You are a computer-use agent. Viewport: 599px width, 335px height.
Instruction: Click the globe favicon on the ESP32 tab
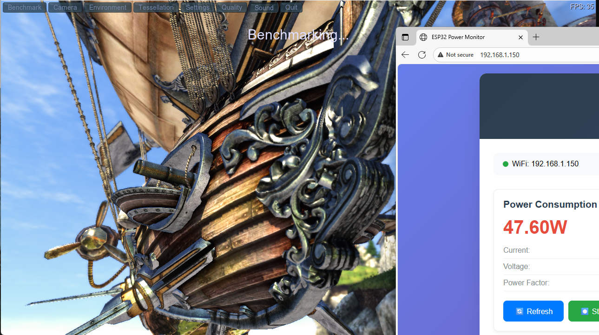pyautogui.click(x=423, y=37)
